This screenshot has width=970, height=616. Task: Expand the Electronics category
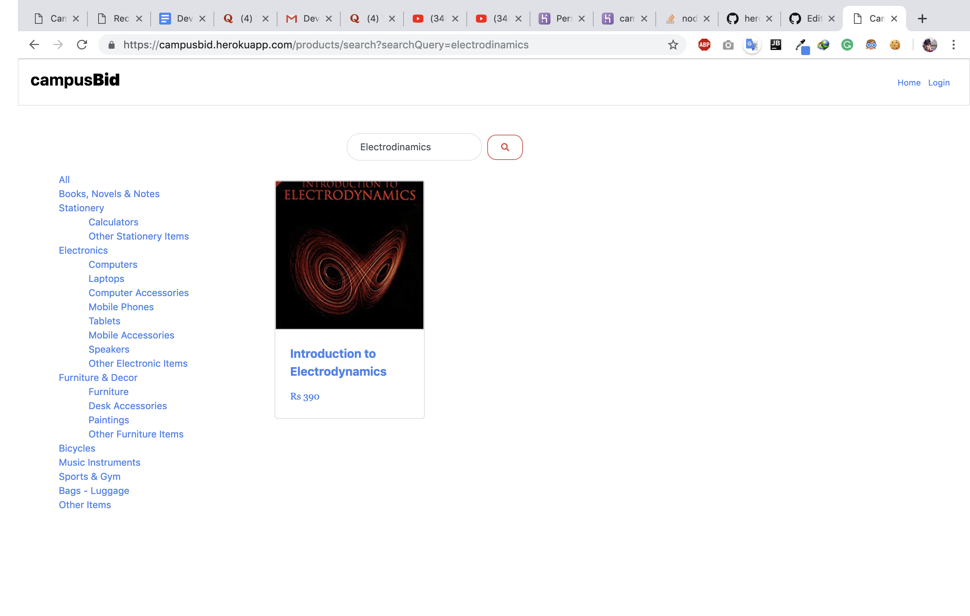pos(83,250)
